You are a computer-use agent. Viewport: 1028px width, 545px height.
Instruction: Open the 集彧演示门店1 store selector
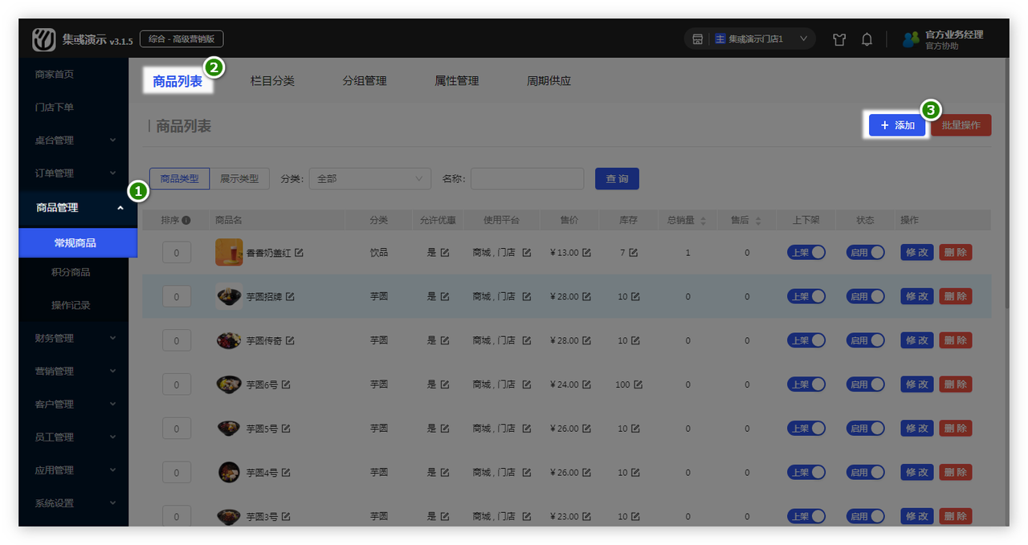click(750, 39)
